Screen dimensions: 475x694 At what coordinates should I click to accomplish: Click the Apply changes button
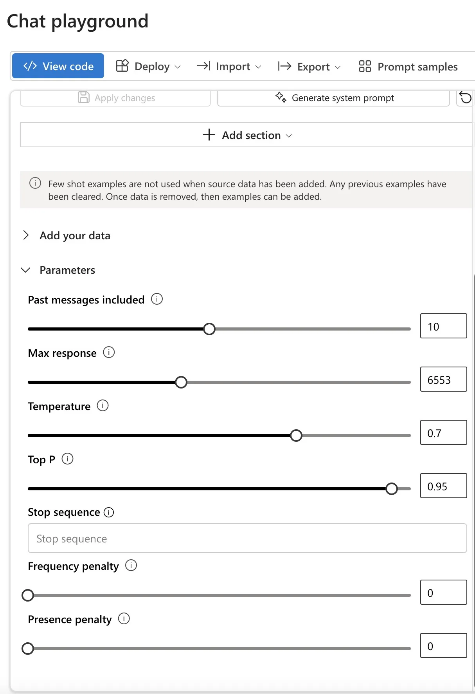point(115,98)
